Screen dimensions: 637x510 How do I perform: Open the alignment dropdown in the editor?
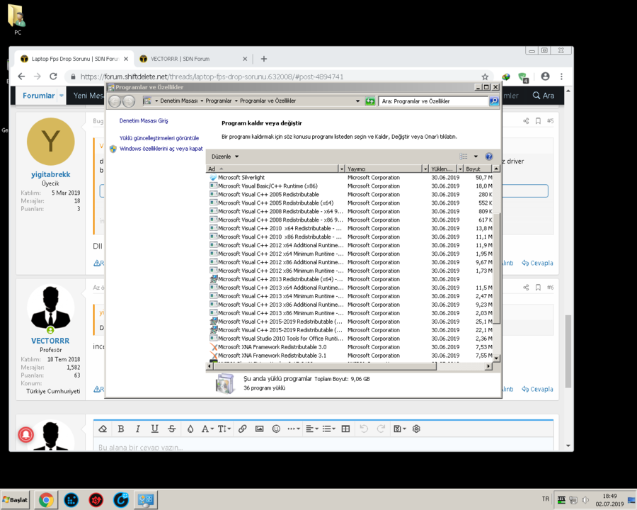pos(312,429)
